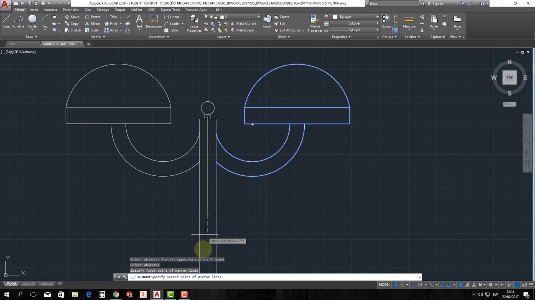Open the ByLayer color dropdown

(355, 17)
